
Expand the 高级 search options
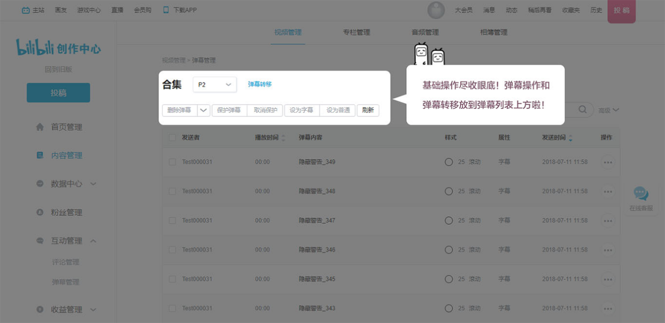tap(609, 110)
